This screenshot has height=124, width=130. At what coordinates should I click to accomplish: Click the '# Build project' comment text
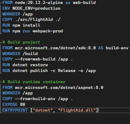click(21, 42)
